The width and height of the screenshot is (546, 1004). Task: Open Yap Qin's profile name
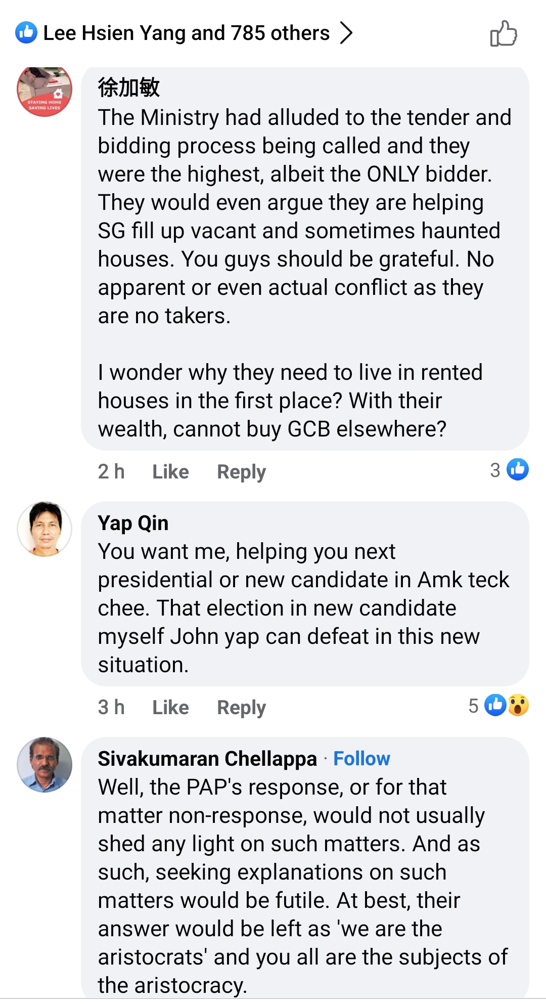pyautogui.click(x=133, y=523)
